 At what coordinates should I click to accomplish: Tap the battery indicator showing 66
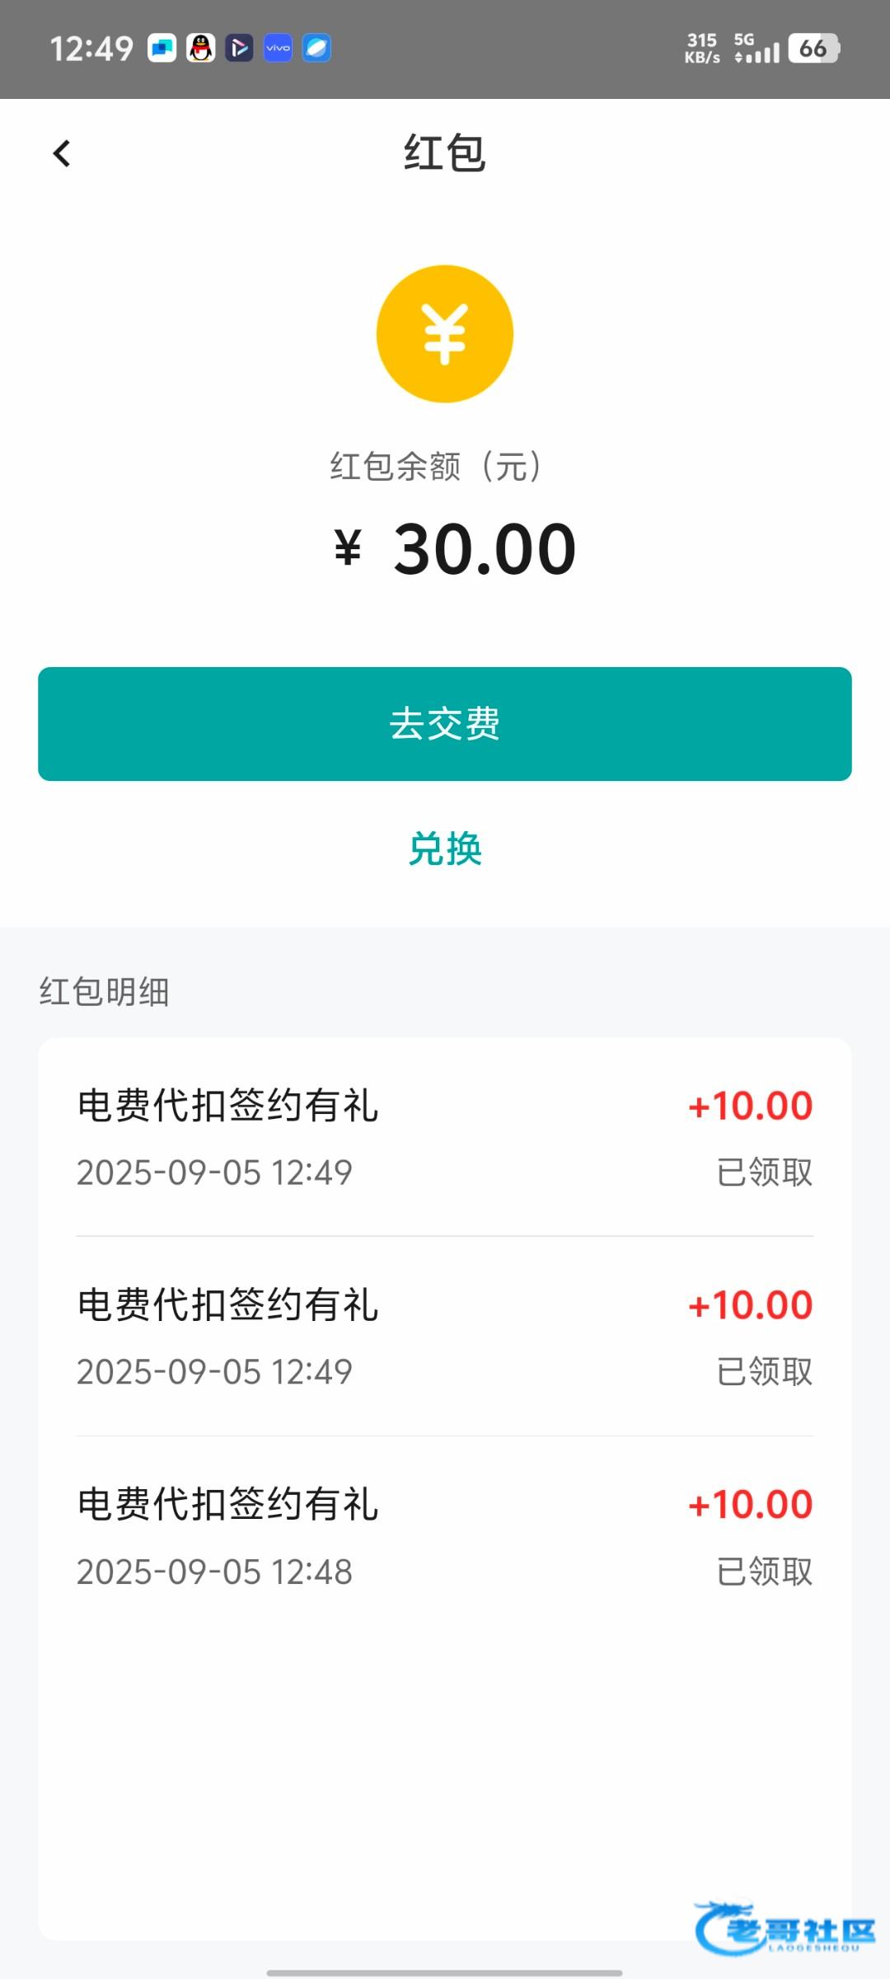(x=813, y=48)
